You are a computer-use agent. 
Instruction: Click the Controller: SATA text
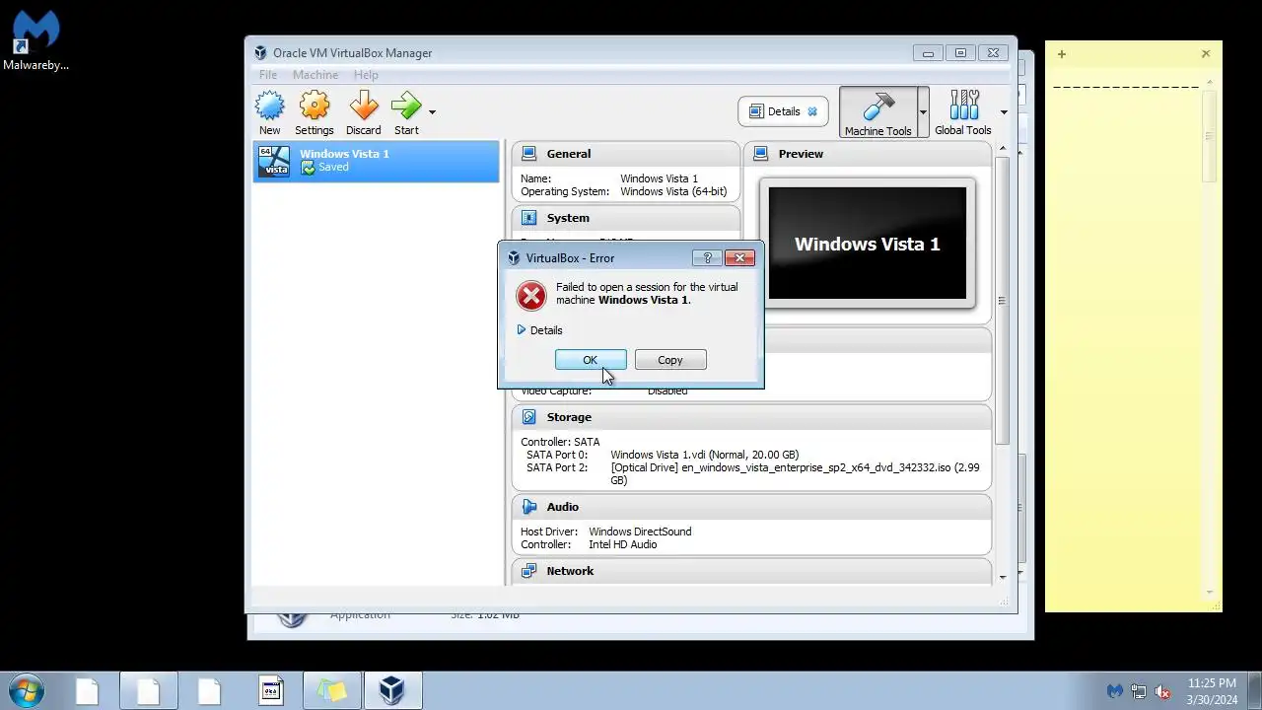(560, 442)
